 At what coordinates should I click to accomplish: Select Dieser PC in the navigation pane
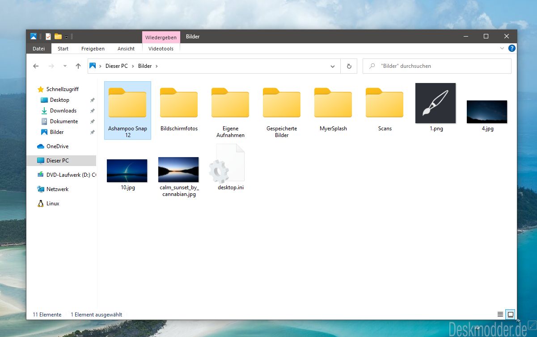click(x=61, y=161)
